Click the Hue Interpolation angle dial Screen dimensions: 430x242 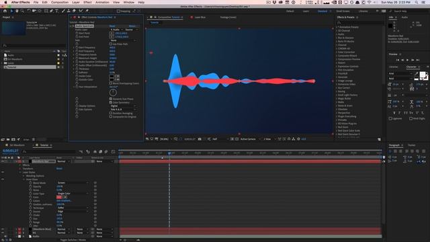[113, 93]
